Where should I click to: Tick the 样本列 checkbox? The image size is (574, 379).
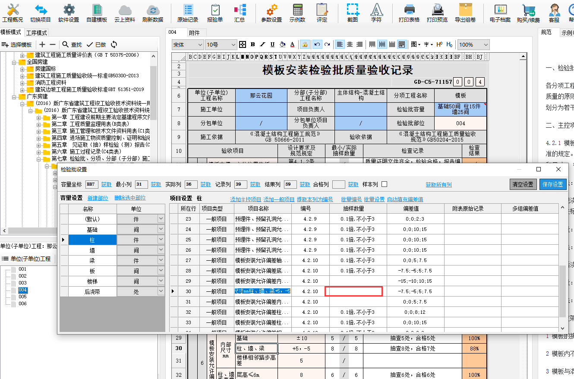coord(385,184)
